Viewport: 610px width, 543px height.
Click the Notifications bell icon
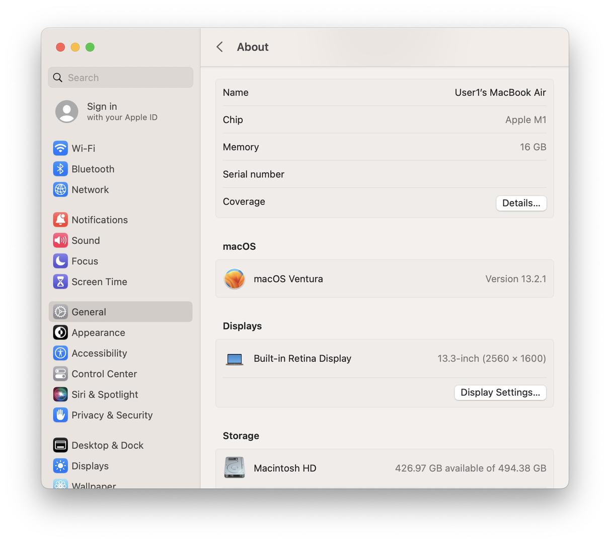pos(60,220)
